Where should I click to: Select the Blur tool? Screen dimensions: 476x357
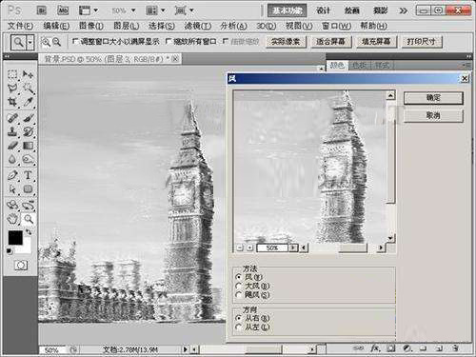(12, 159)
